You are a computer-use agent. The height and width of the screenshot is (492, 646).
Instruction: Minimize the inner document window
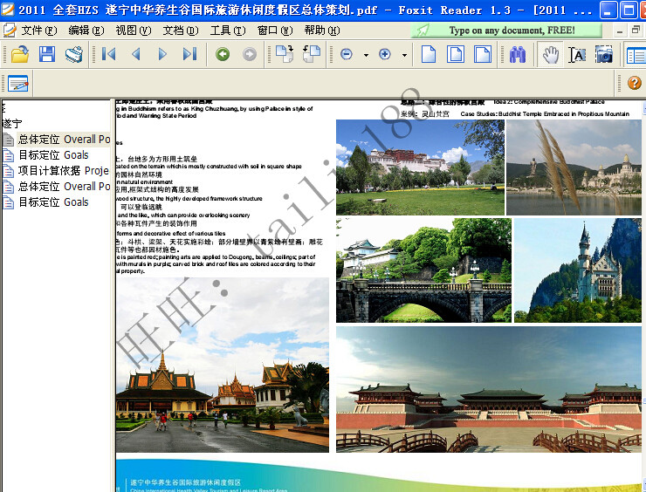[619, 31]
